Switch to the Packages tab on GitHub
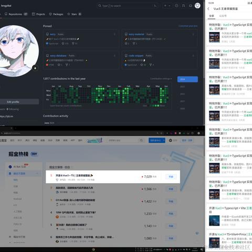 pos(56,14)
